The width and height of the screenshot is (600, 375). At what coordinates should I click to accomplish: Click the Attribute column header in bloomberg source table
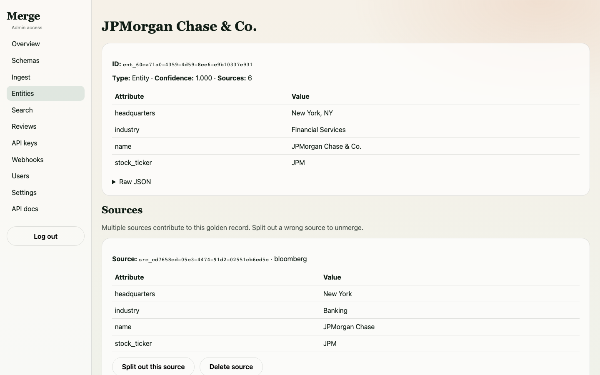click(x=129, y=277)
